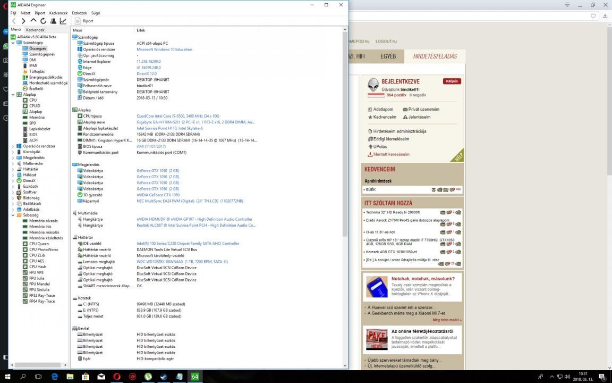Screen dimensions: 612x383
Task: Open the Érzékelő tree item
Action: coord(36,89)
